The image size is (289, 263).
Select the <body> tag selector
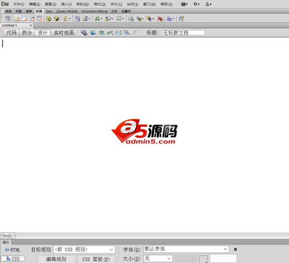pos(8,236)
